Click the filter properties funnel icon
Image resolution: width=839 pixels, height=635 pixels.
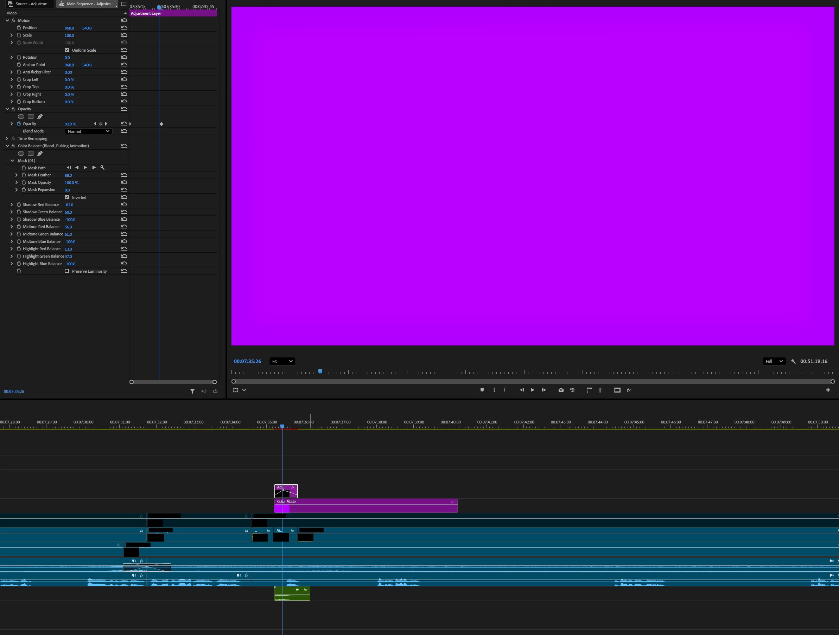(192, 391)
